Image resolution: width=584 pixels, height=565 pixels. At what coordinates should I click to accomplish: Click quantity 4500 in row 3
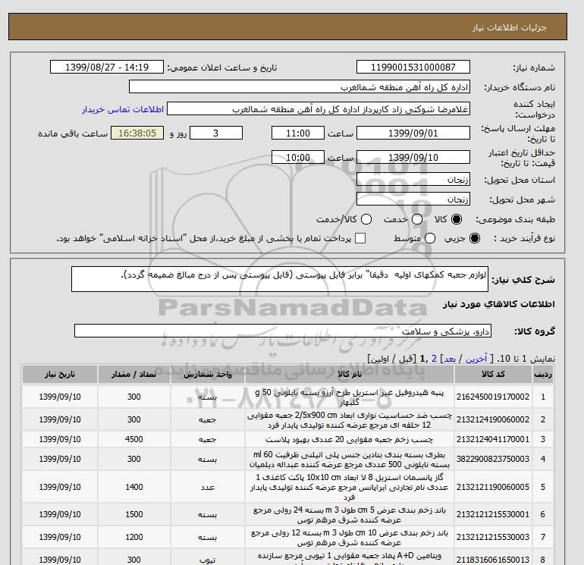click(134, 439)
